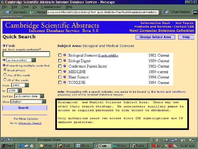This screenshot has height=149, width=198.
Task: Check the Plant Science checkbox
Action: pyautogui.click(x=60, y=77)
